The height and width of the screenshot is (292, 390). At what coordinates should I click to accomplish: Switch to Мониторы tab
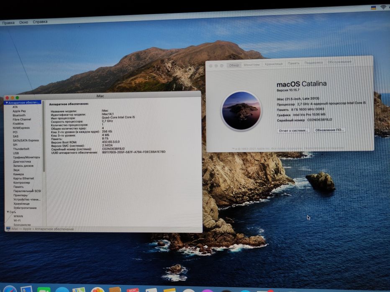(251, 64)
